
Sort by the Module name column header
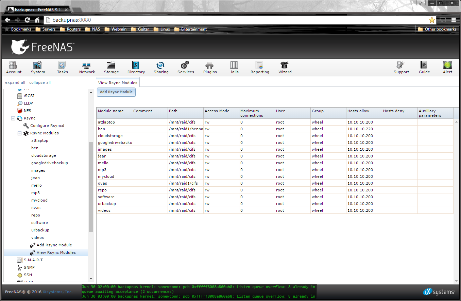point(114,113)
